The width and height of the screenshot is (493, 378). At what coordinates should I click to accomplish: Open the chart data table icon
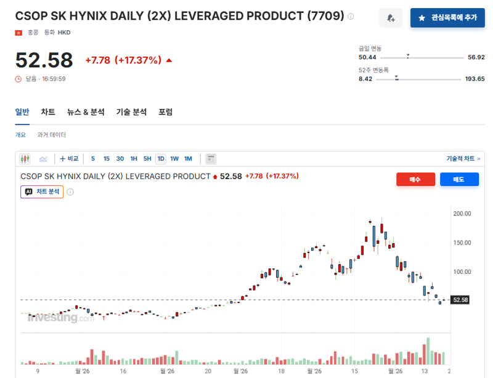(211, 159)
